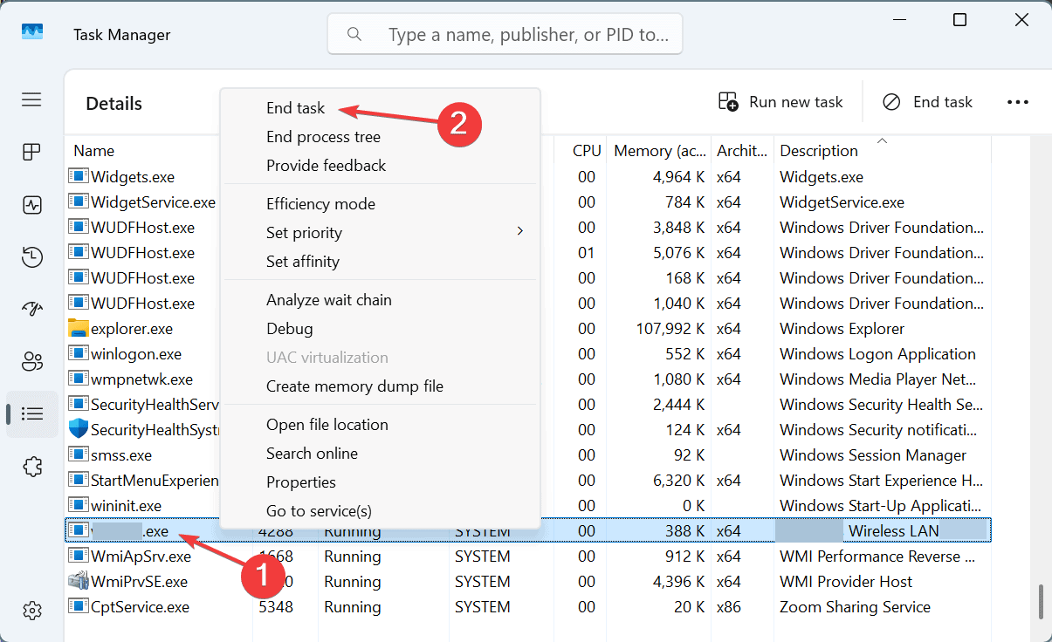Screen dimensions: 1052x642
Task: Select the wininit.exe process name
Action: [x=126, y=506]
